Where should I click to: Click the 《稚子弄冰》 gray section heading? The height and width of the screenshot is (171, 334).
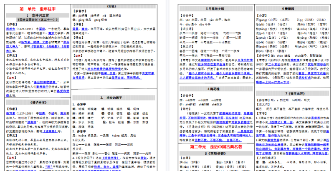pyautogui.click(x=38, y=103)
